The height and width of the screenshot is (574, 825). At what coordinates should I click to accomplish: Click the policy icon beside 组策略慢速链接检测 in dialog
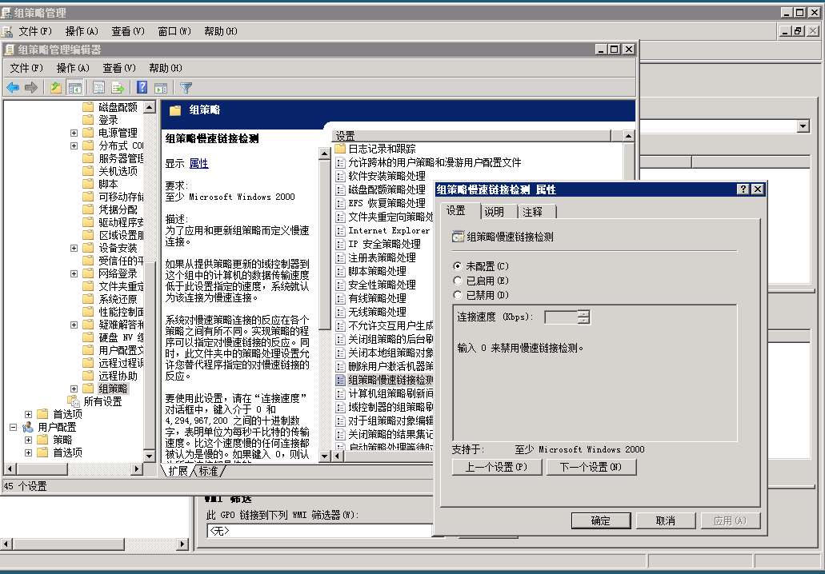(x=459, y=237)
